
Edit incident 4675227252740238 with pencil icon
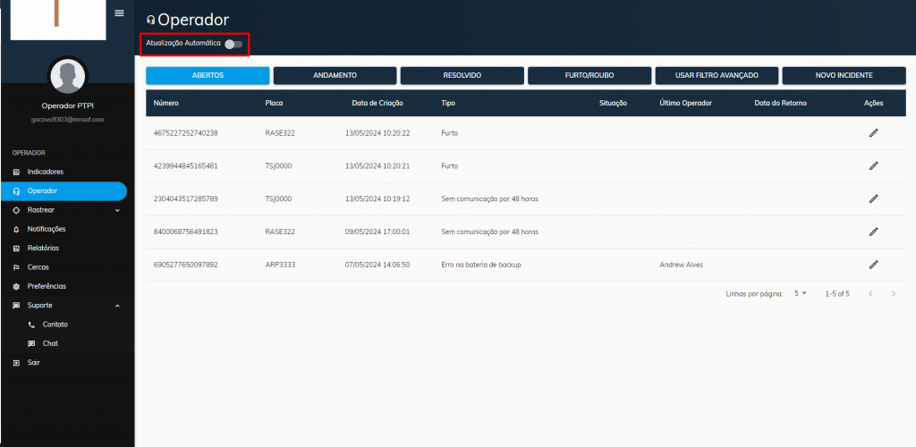(x=873, y=133)
